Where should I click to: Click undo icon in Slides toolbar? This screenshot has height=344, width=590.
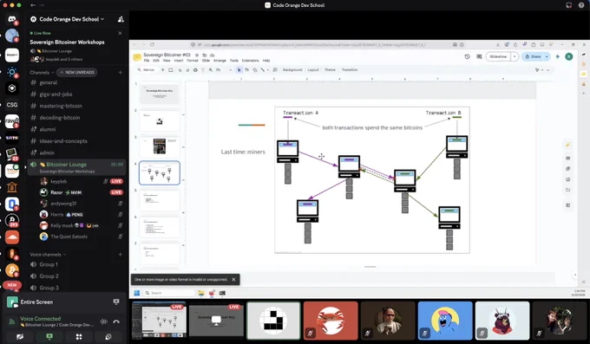(x=180, y=70)
